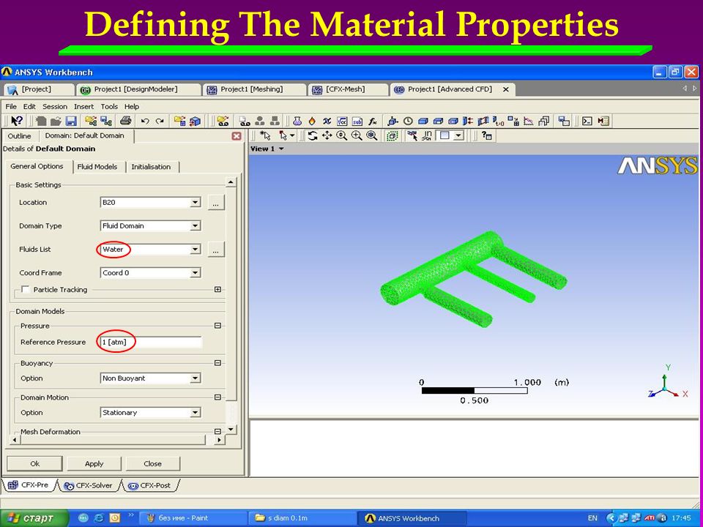Click the Fit view green dashed box icon
This screenshot has width=703, height=527.
click(x=393, y=135)
